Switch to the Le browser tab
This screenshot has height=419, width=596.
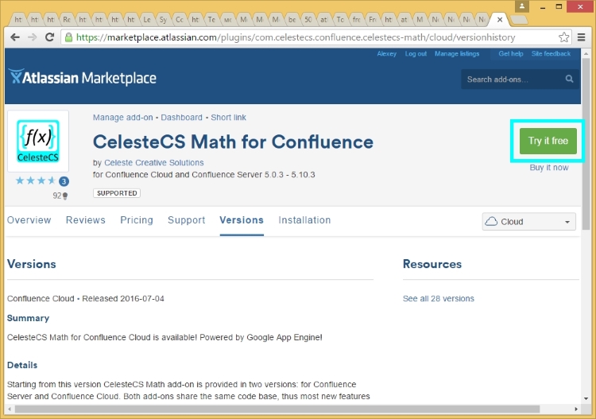coord(147,19)
